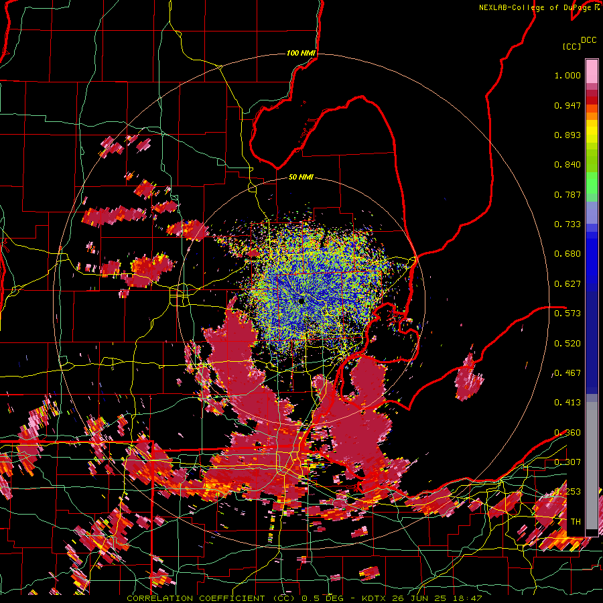The width and height of the screenshot is (603, 603).
Task: Select the 0.360 scale value
Action: click(567, 433)
